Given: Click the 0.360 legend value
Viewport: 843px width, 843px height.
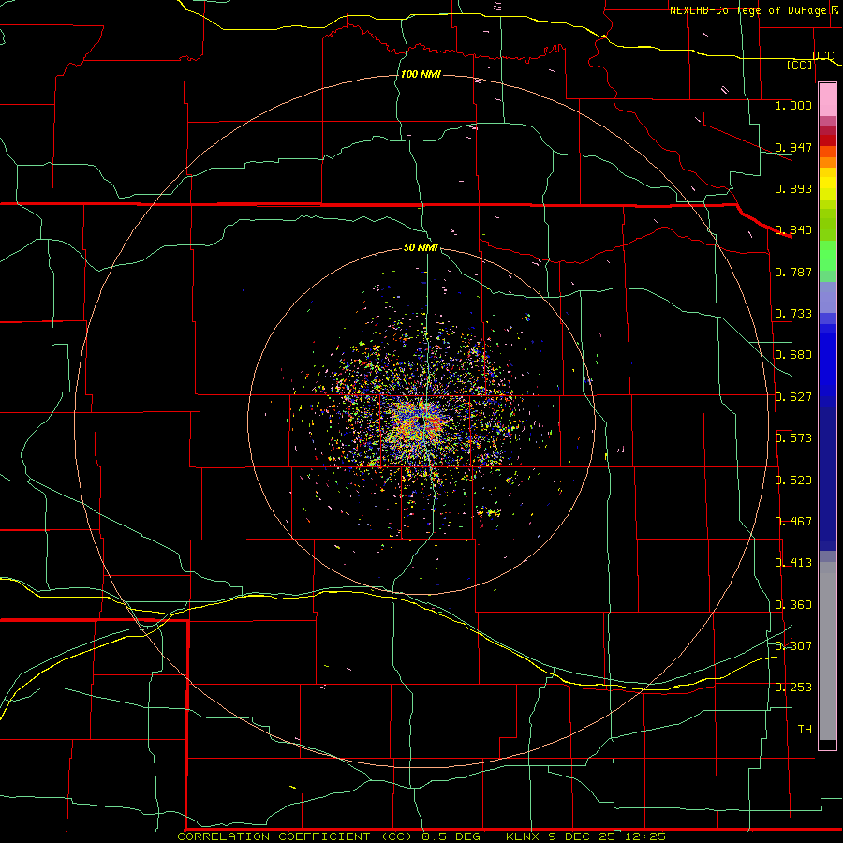Looking at the screenshot, I should point(793,605).
